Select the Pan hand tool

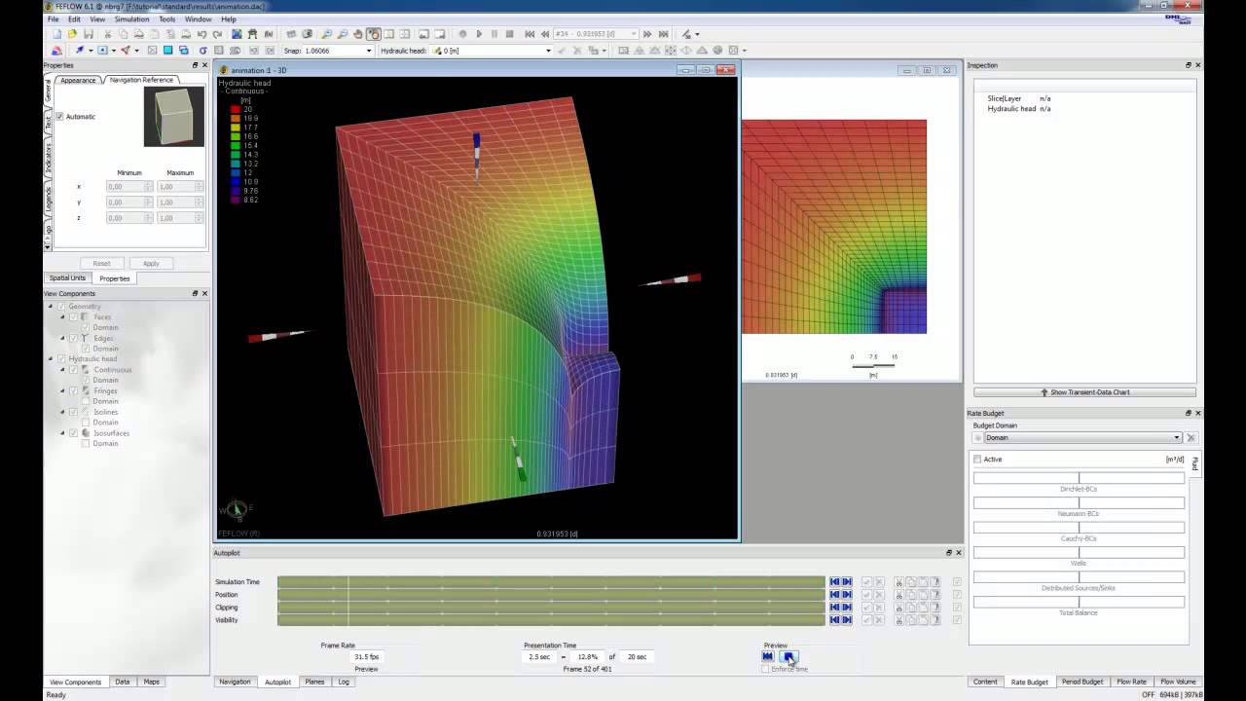[358, 34]
